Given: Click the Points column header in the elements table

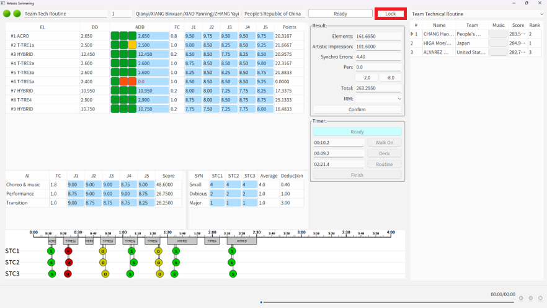Looking at the screenshot, I should [289, 27].
